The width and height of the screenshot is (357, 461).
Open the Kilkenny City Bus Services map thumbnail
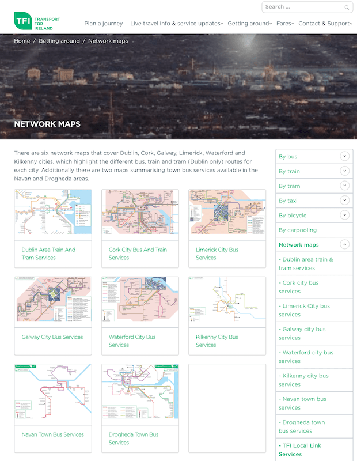pos(227,298)
